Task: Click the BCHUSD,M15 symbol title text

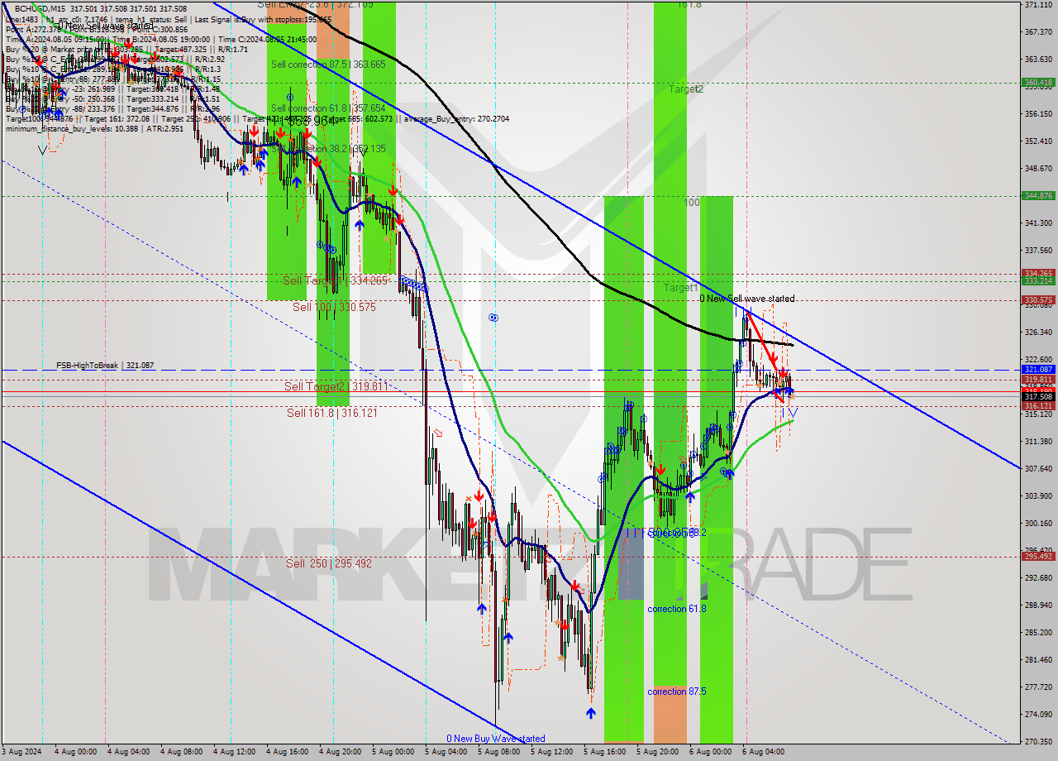Action: (x=38, y=7)
